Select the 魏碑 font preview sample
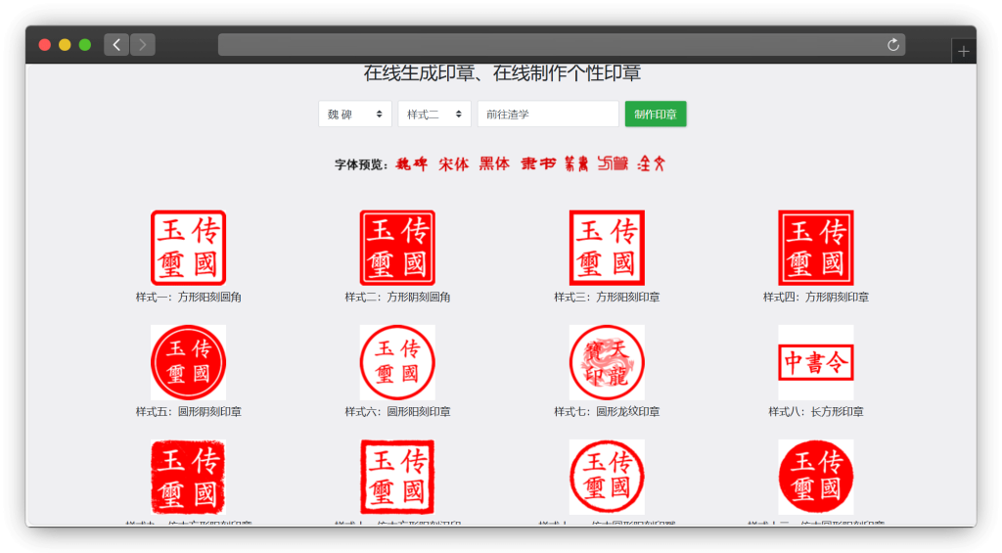The height and width of the screenshot is (553, 1002). pyautogui.click(x=412, y=164)
